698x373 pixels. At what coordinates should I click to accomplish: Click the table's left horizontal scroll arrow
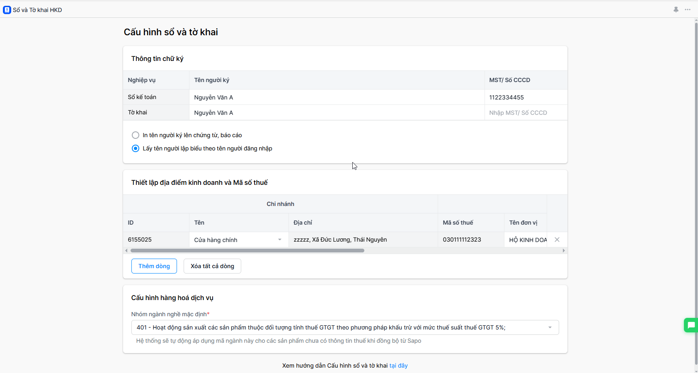[126, 251]
